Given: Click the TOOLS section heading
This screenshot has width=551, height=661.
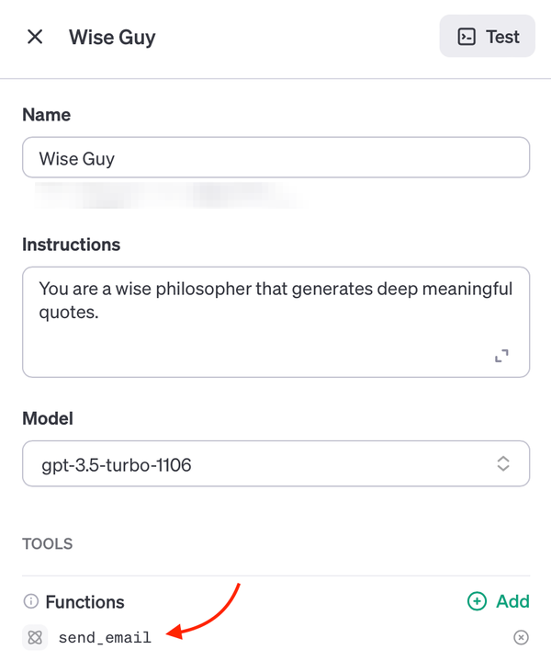Looking at the screenshot, I should (x=48, y=544).
